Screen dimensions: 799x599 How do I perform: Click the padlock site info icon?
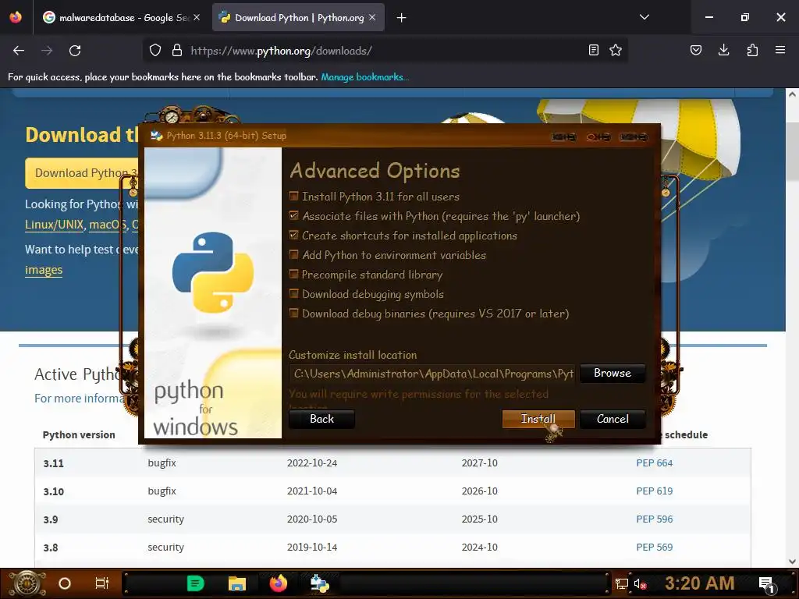click(177, 50)
